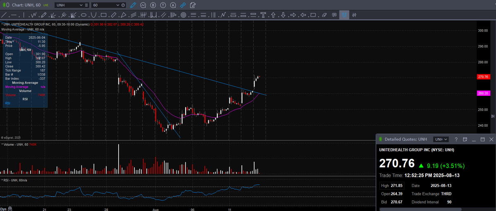Select the left arrow marker tool
Image resolution: width=496 pixels, height=211 pixels.
tap(303, 15)
